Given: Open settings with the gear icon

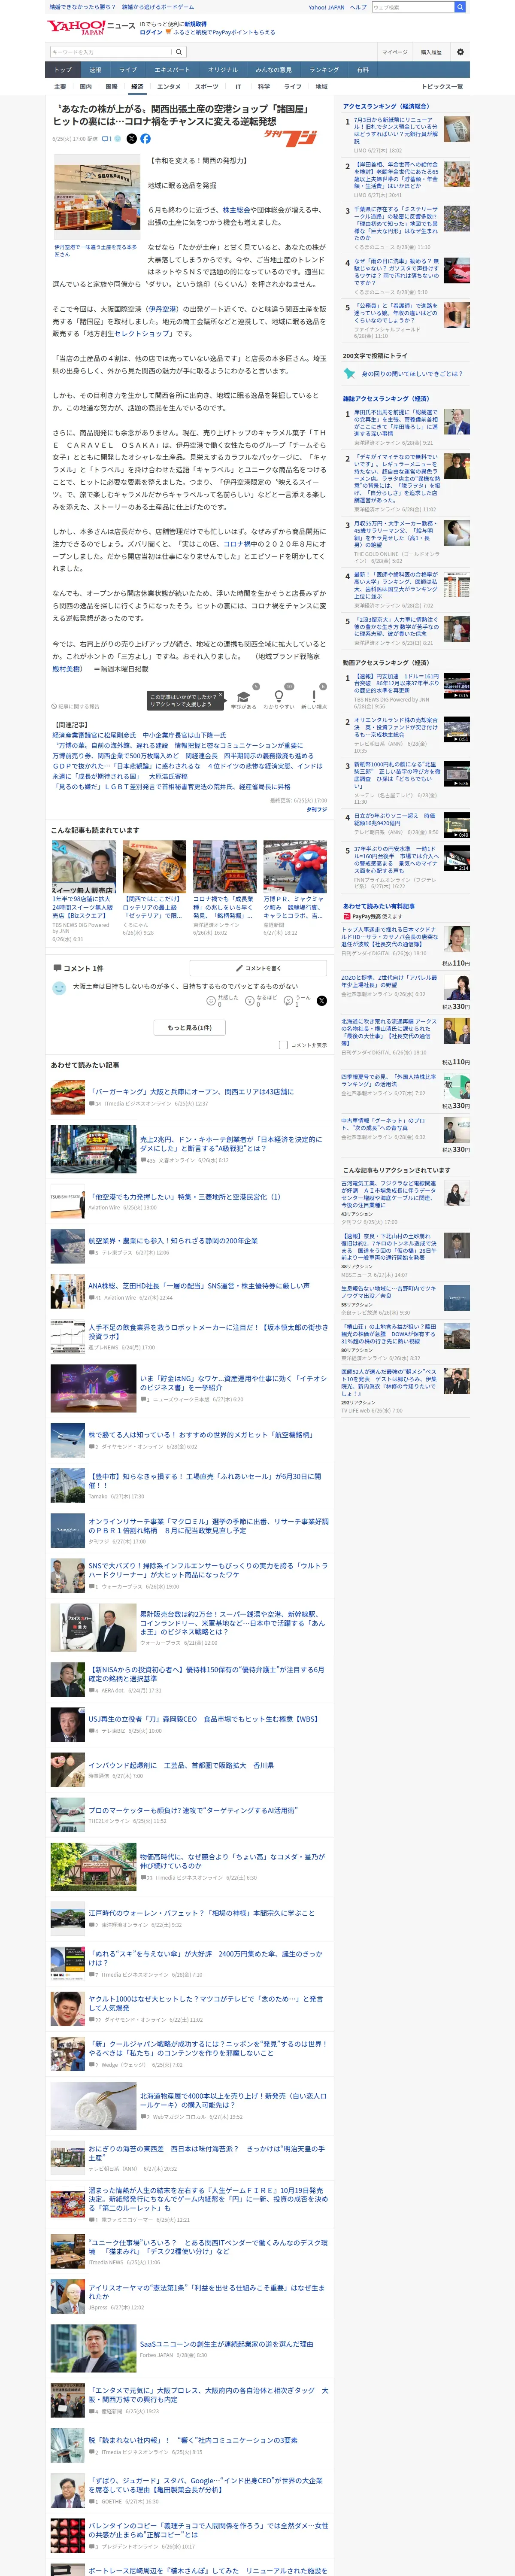Looking at the screenshot, I should pyautogui.click(x=460, y=52).
